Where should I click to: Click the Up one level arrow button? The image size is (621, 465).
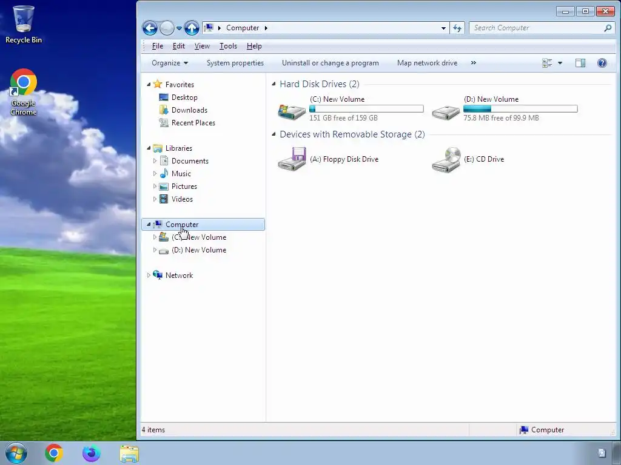click(192, 28)
